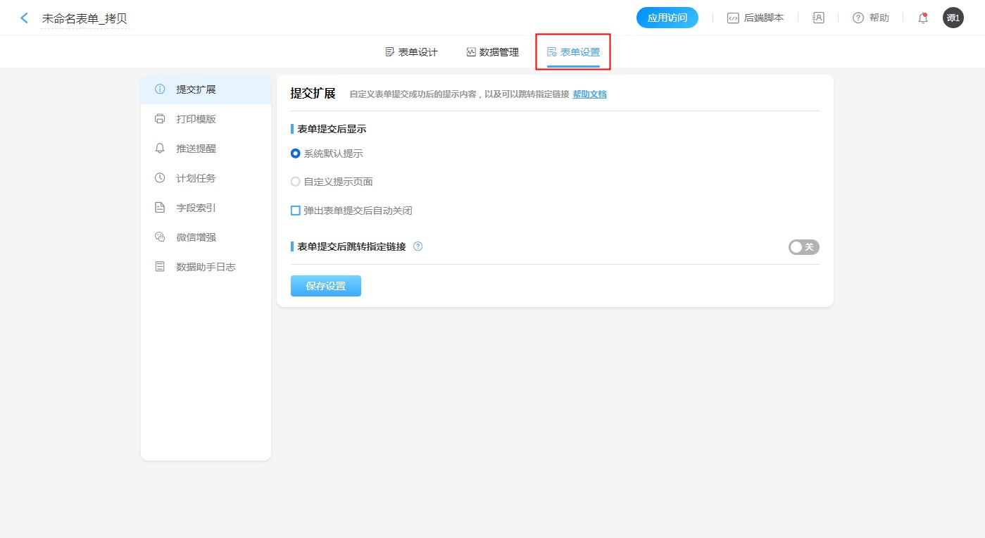Click the back arrow icon
The image size is (985, 538).
25,18
